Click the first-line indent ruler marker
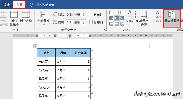183x99 pixels. click(57, 34)
